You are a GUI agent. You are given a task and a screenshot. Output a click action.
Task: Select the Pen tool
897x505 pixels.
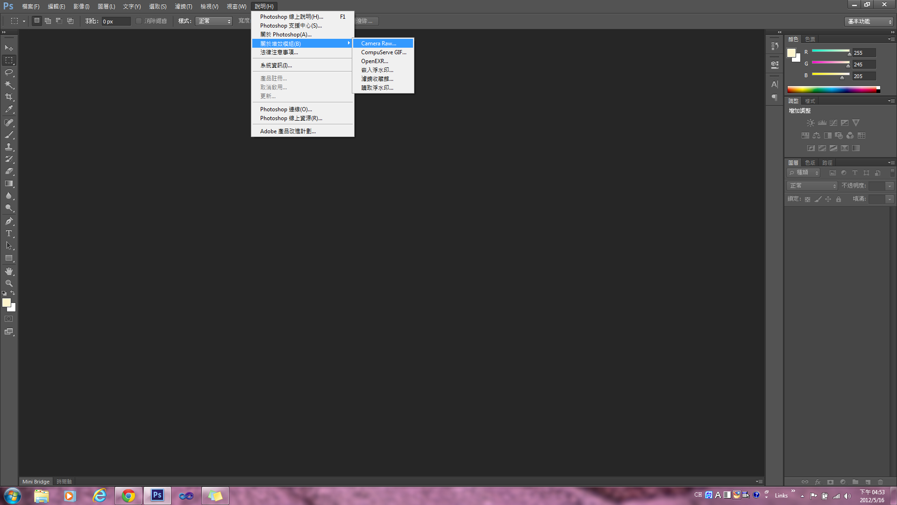tap(9, 221)
